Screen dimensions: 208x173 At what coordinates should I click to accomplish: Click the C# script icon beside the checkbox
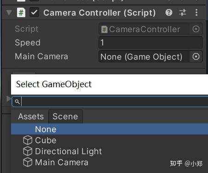(21, 12)
